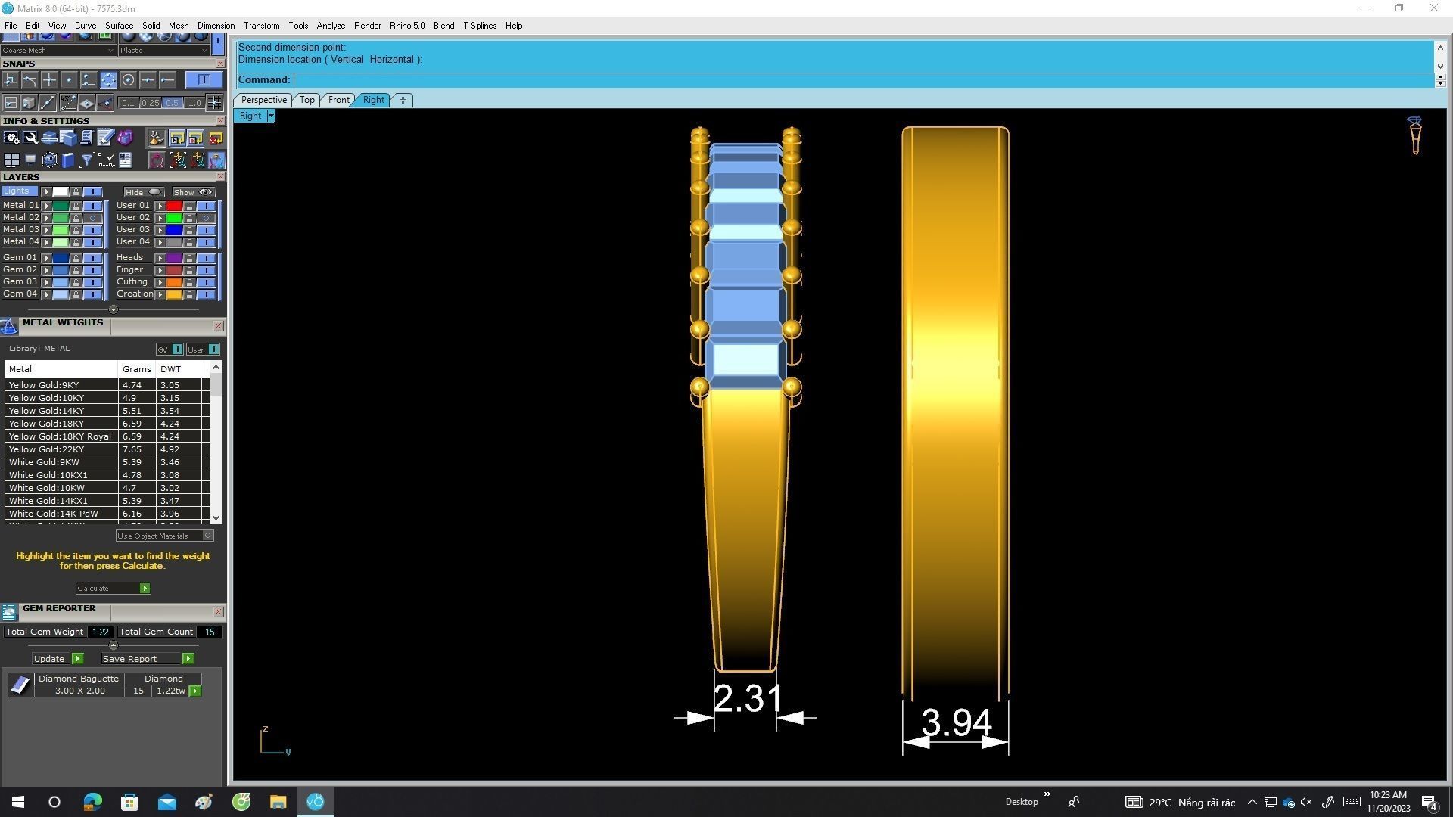Viewport: 1453px width, 817px height.
Task: Open the T-Splines menu
Action: [x=479, y=26]
